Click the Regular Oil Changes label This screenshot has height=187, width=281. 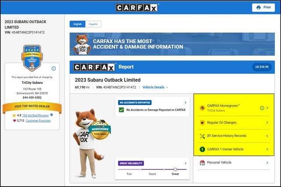(222, 122)
